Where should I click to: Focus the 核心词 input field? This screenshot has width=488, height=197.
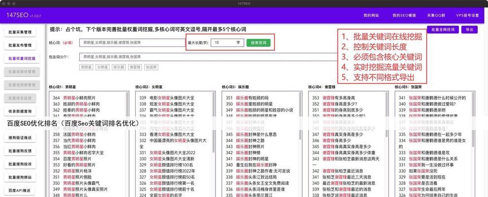pyautogui.click(x=132, y=42)
